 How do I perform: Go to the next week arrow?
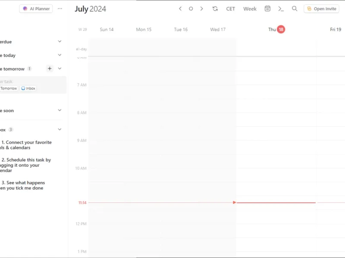tap(201, 9)
